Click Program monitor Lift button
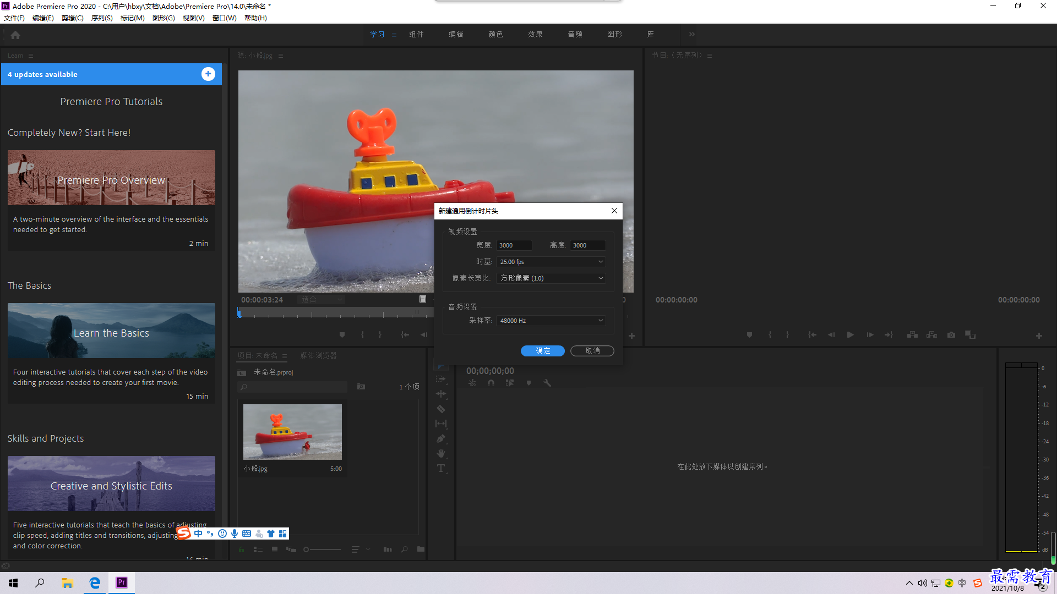1057x594 pixels. pyautogui.click(x=912, y=335)
